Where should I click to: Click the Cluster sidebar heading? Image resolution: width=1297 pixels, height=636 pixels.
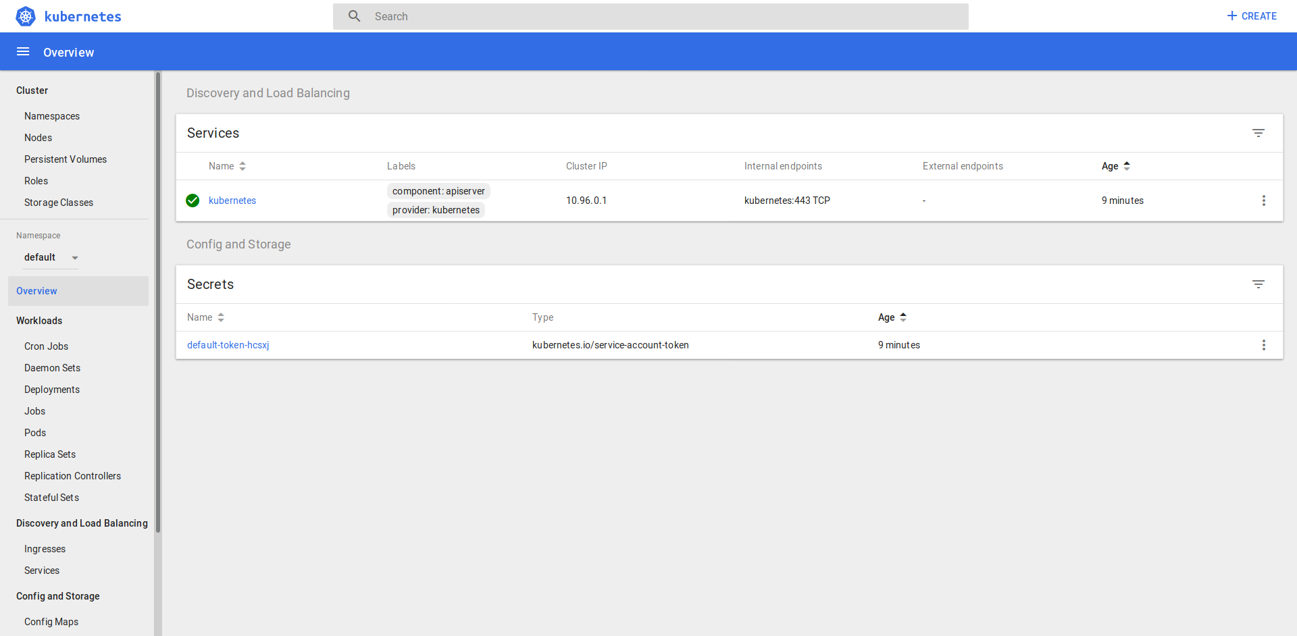(32, 90)
